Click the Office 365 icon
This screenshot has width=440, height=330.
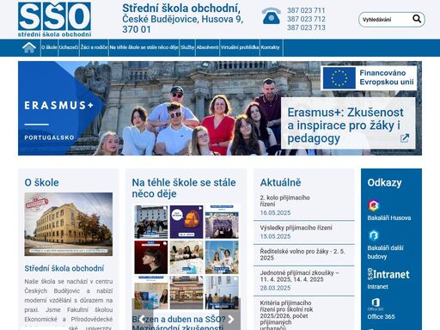click(x=376, y=304)
